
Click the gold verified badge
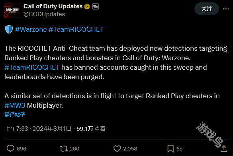[x=87, y=6]
